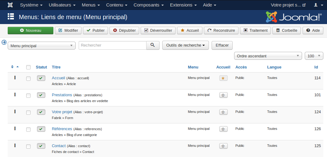
Task: Click the sort order arrows column icon
Action: [x=13, y=67]
